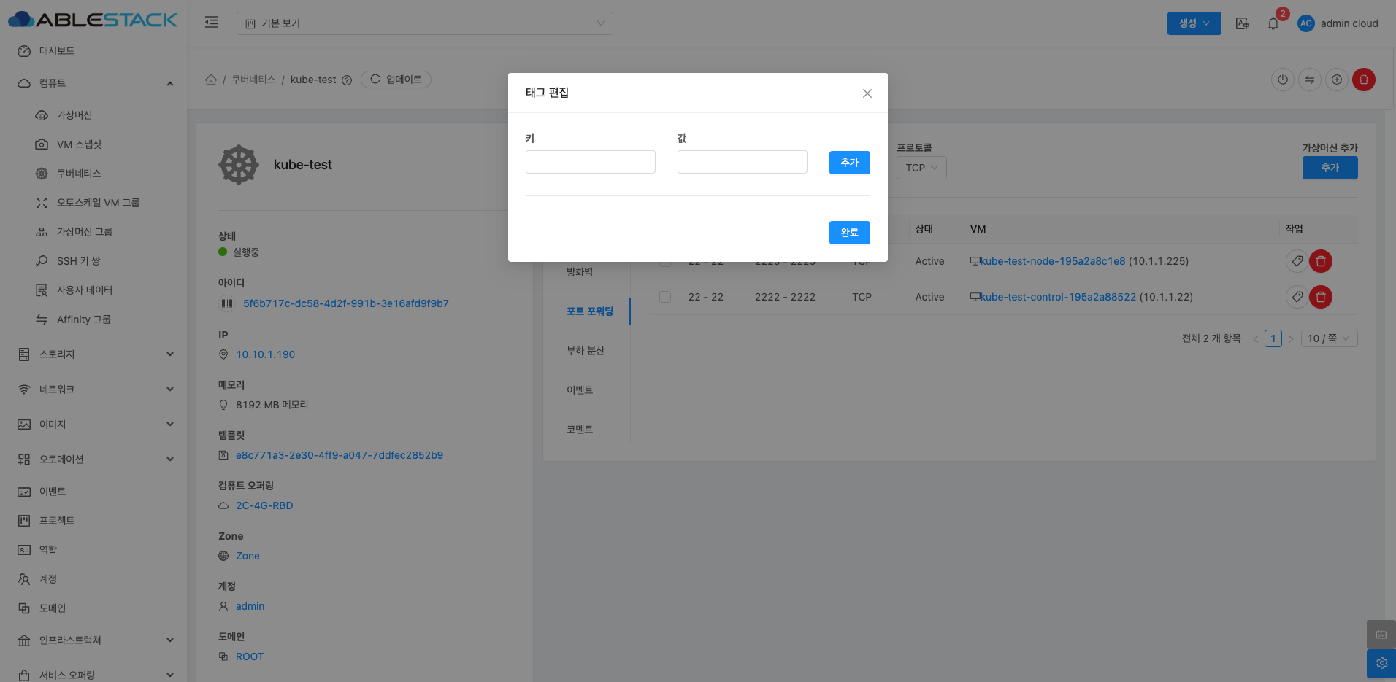Edit tags for kube-test-control rule
Screen dimensions: 1396x682
(x=1297, y=297)
